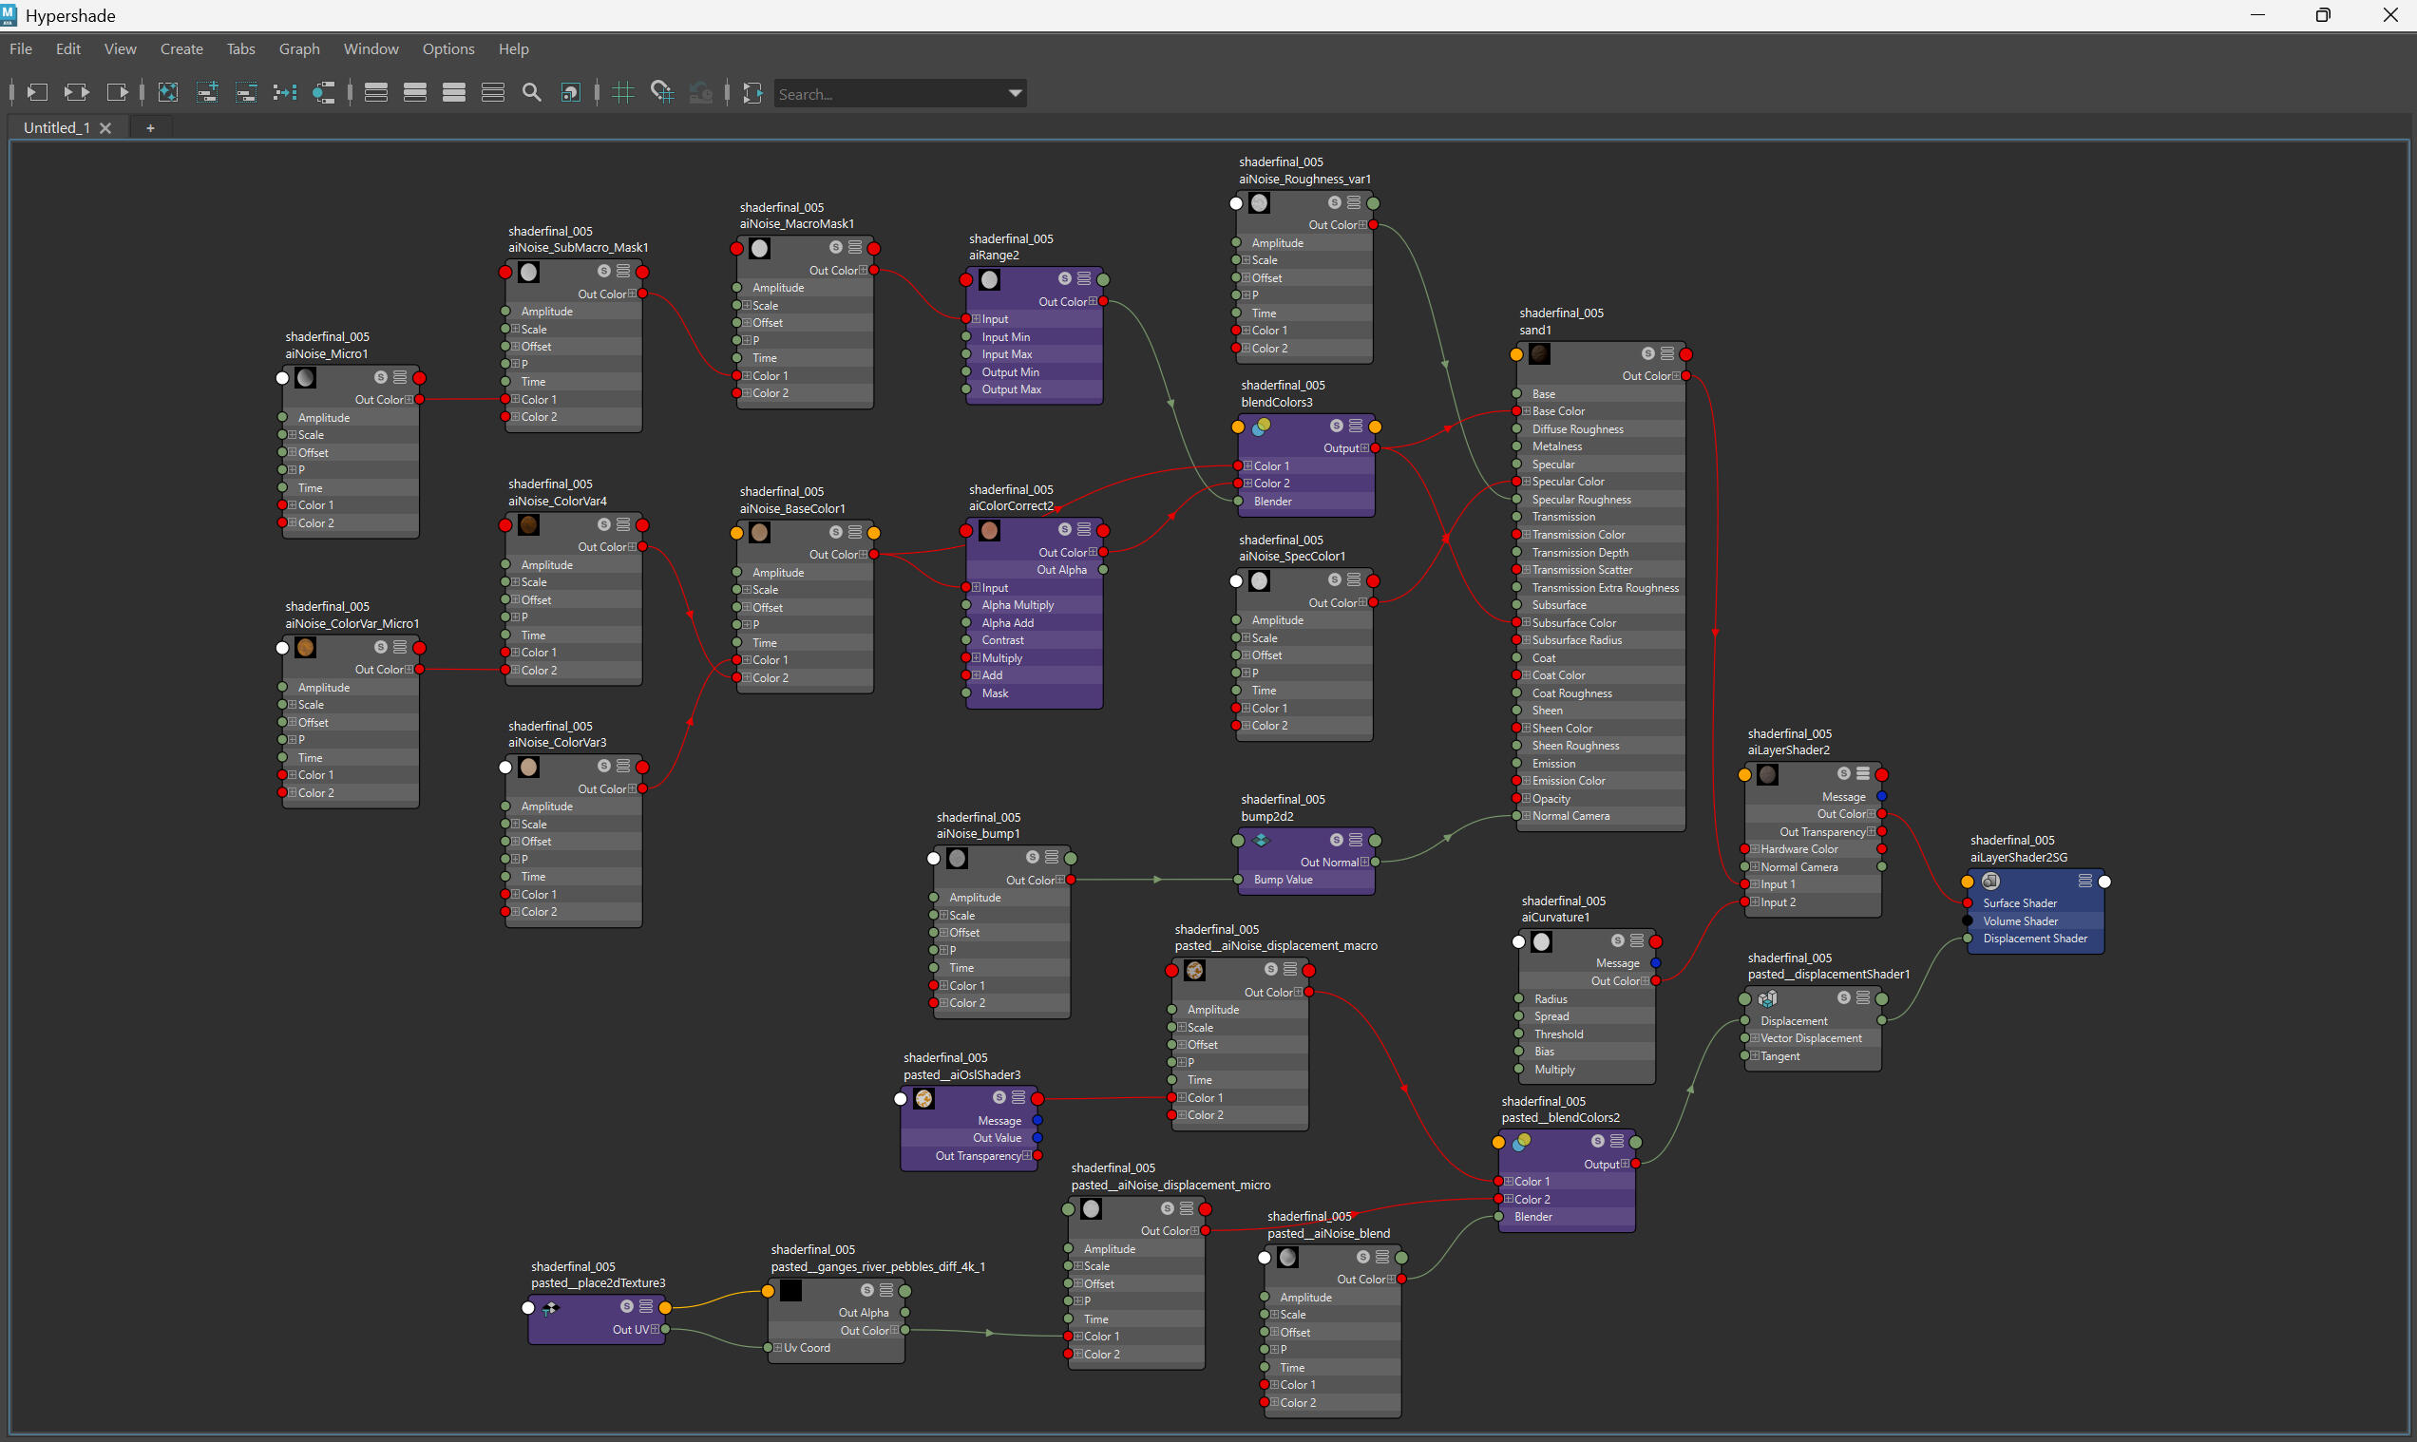Close the Untitled_1 tab
Image resolution: width=2417 pixels, height=1442 pixels.
click(105, 127)
